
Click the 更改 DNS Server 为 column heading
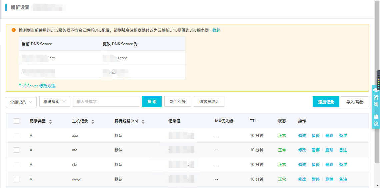[x=120, y=44]
